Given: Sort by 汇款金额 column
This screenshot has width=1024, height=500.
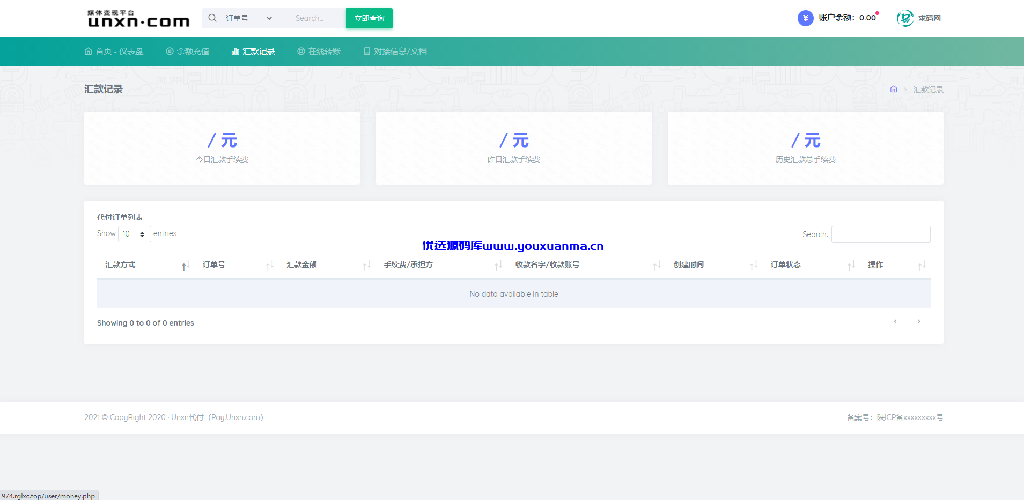Looking at the screenshot, I should pos(327,265).
